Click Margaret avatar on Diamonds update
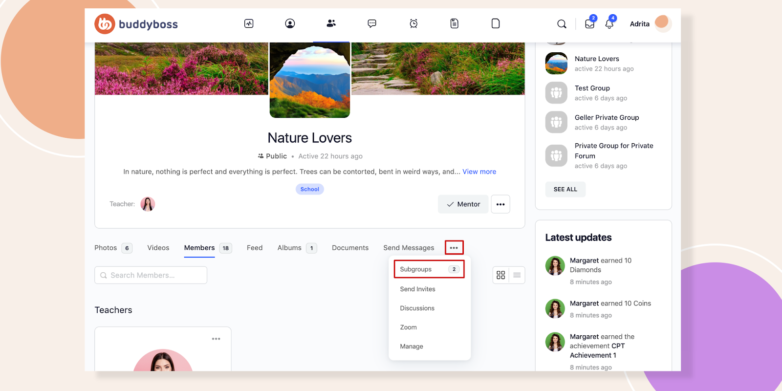This screenshot has width=782, height=391. coord(555,266)
